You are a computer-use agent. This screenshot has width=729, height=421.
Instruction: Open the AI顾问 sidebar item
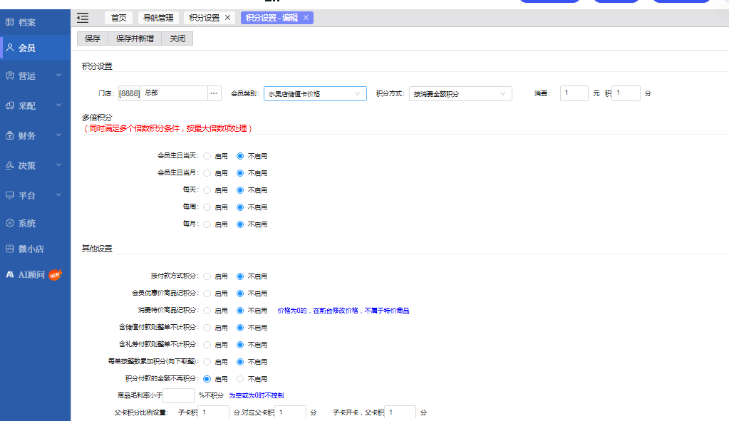[36, 275]
